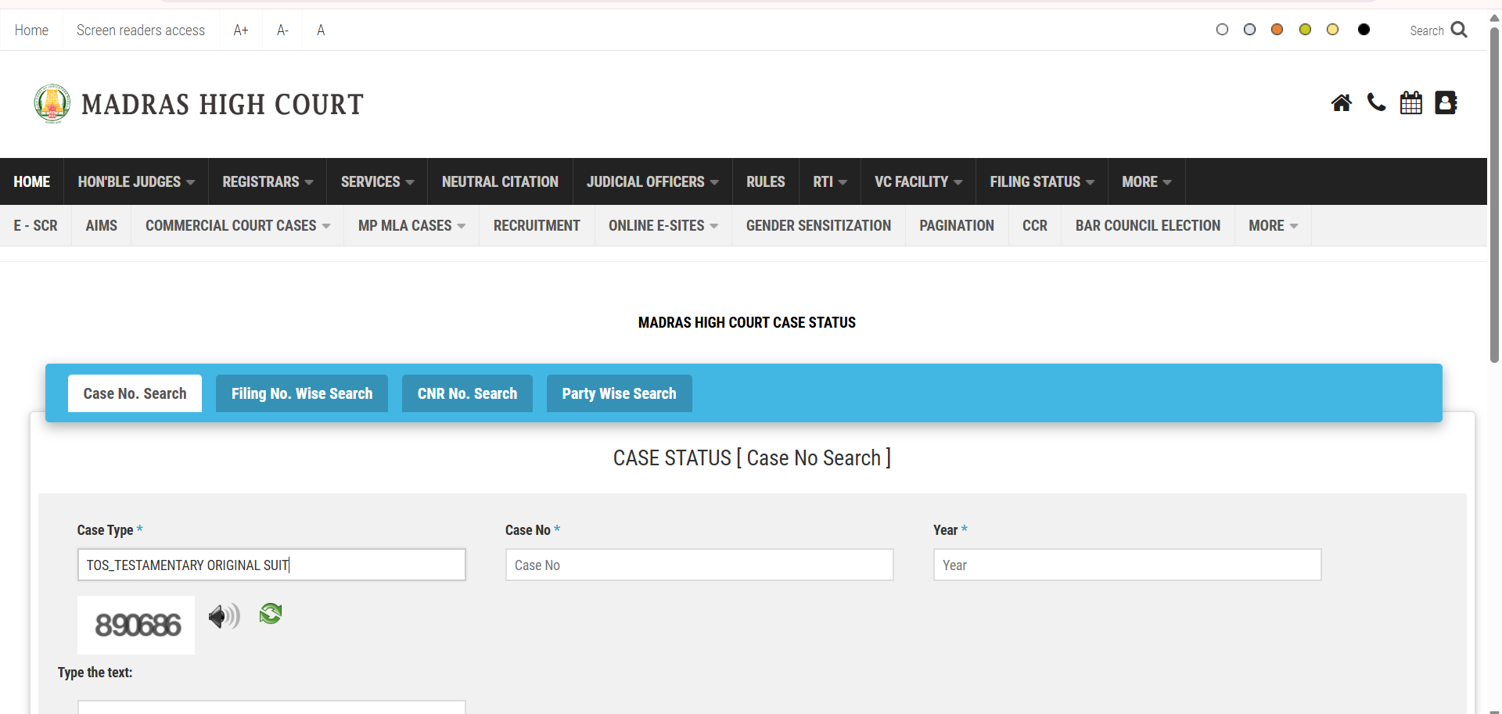Screen dimensions: 1502x714
Task: Select the black color theme circle
Action: (1364, 30)
